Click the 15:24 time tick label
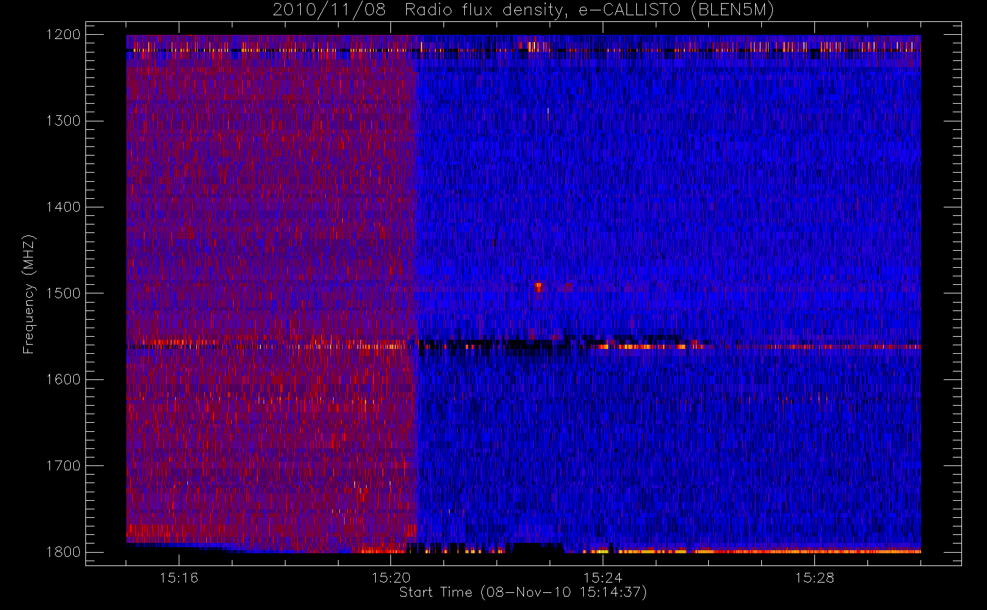 pos(602,578)
